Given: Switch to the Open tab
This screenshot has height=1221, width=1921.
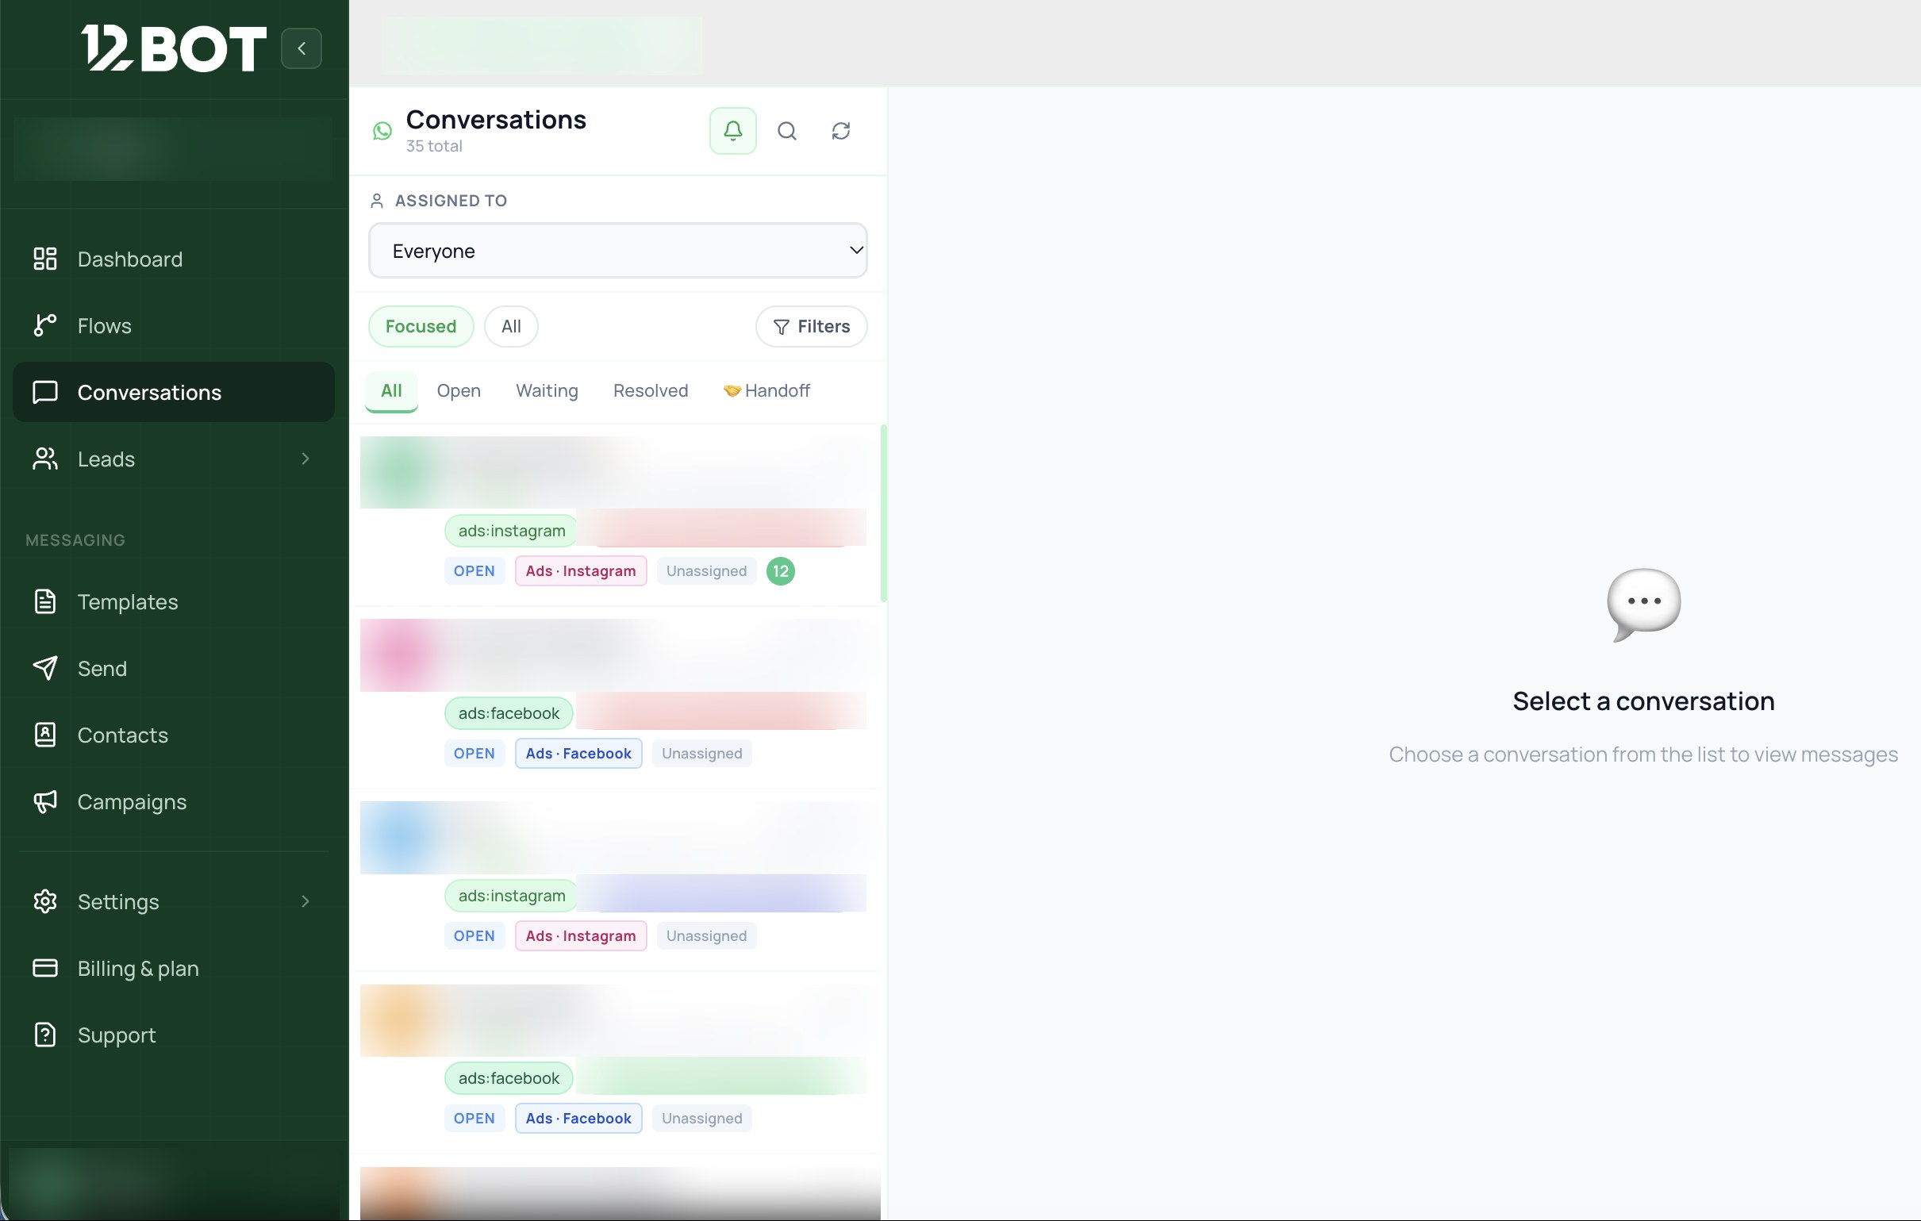Looking at the screenshot, I should tap(458, 390).
